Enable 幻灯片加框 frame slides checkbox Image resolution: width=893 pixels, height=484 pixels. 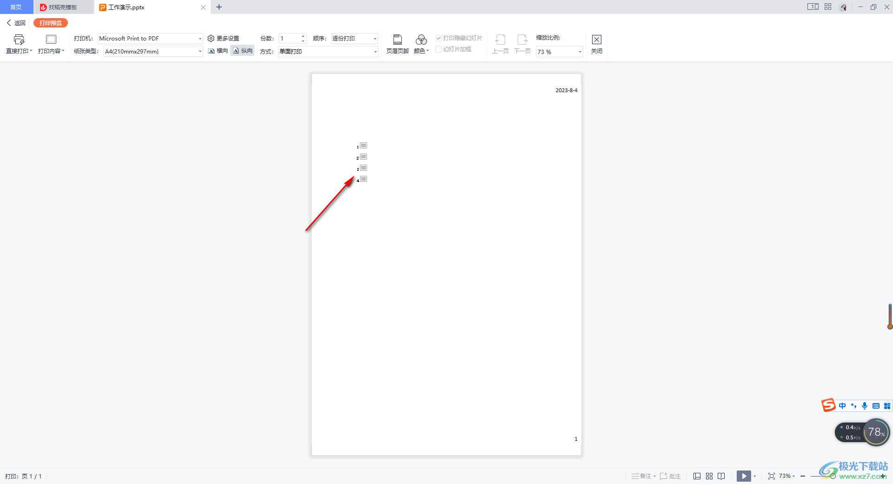(x=439, y=49)
